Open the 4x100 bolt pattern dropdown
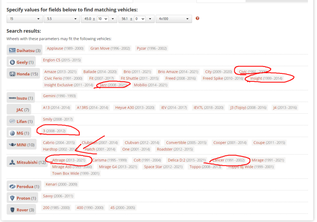 (174, 19)
